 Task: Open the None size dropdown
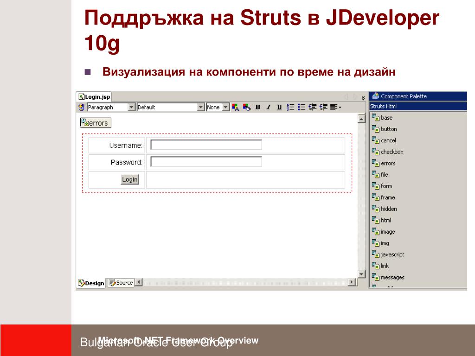(226, 107)
